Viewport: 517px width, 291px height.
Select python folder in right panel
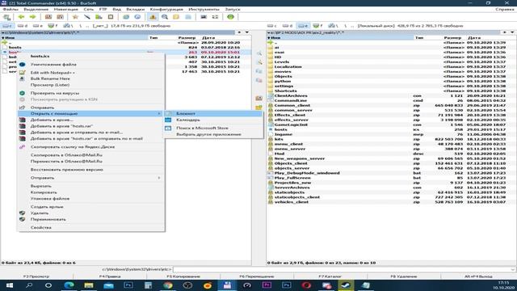(283, 81)
